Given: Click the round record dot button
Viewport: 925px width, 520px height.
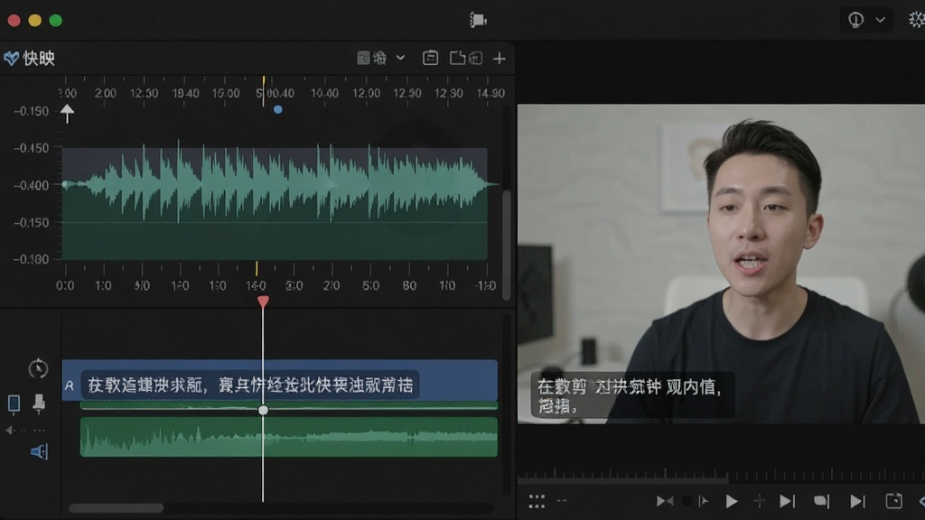Looking at the screenshot, I should coord(687,501).
